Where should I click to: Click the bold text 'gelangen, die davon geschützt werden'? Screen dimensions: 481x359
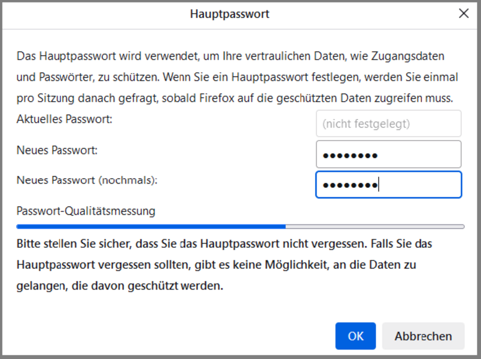click(x=120, y=286)
